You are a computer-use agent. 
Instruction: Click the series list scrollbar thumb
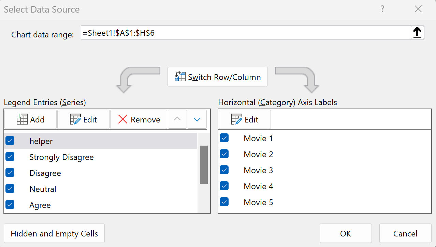[x=204, y=165]
